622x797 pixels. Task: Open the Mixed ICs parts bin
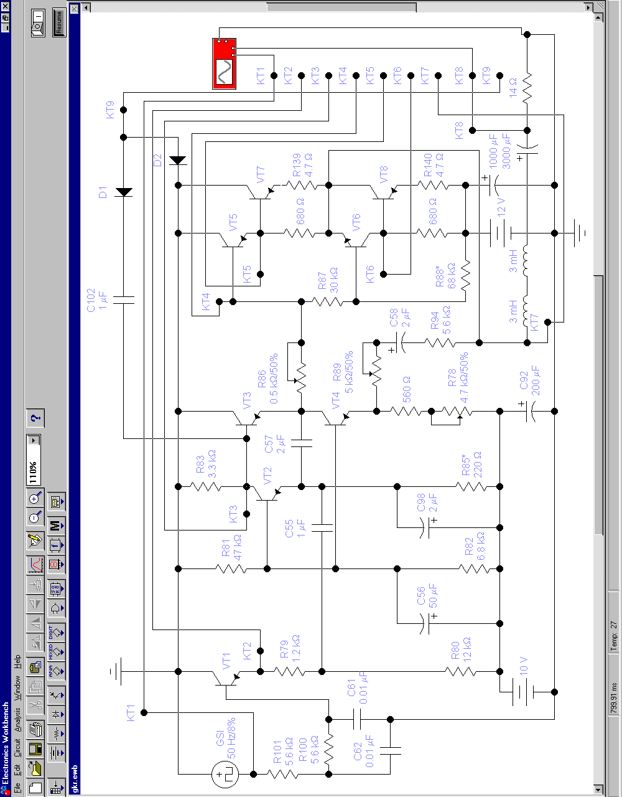[x=57, y=651]
